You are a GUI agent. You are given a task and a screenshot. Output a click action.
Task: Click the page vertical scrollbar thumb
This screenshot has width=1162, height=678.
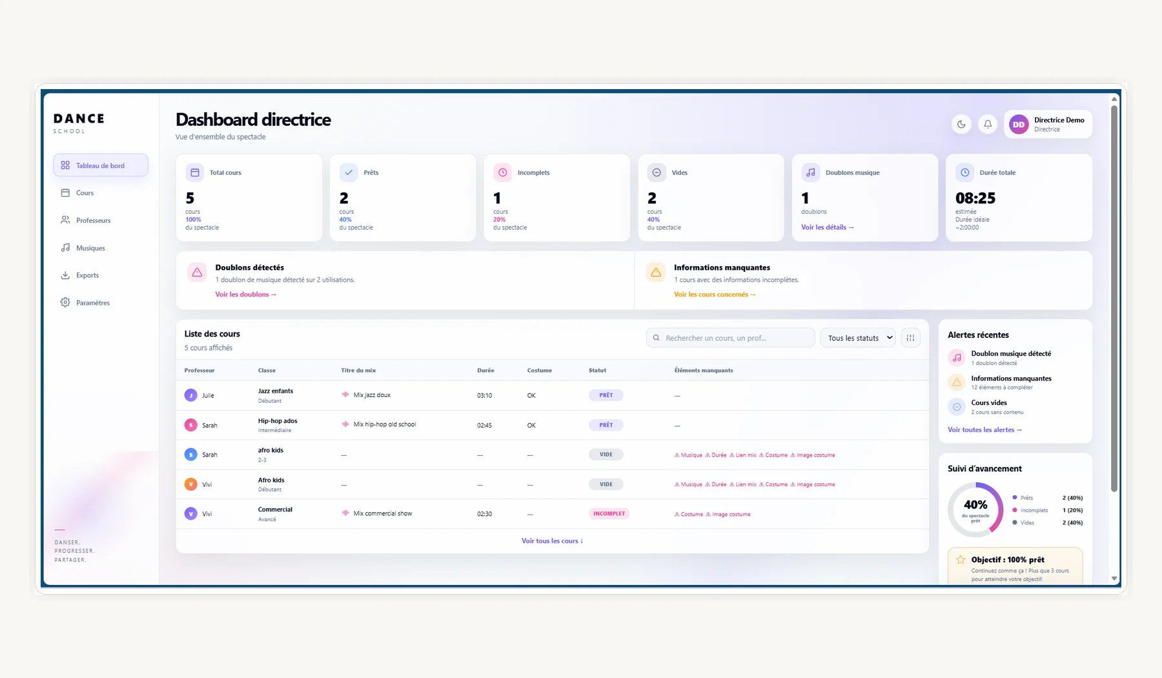click(x=1114, y=298)
